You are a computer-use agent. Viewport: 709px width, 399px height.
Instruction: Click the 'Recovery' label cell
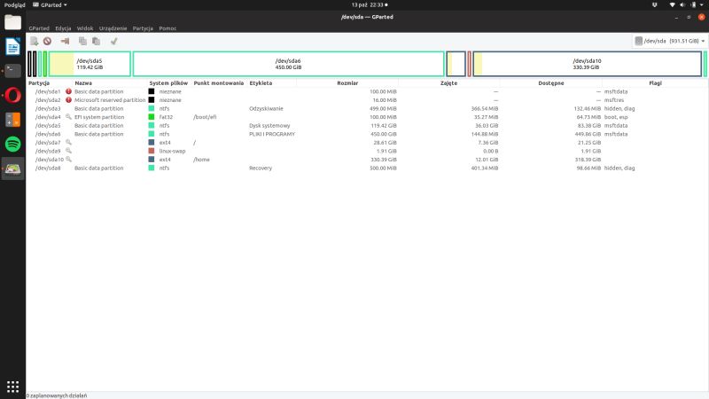pos(261,168)
